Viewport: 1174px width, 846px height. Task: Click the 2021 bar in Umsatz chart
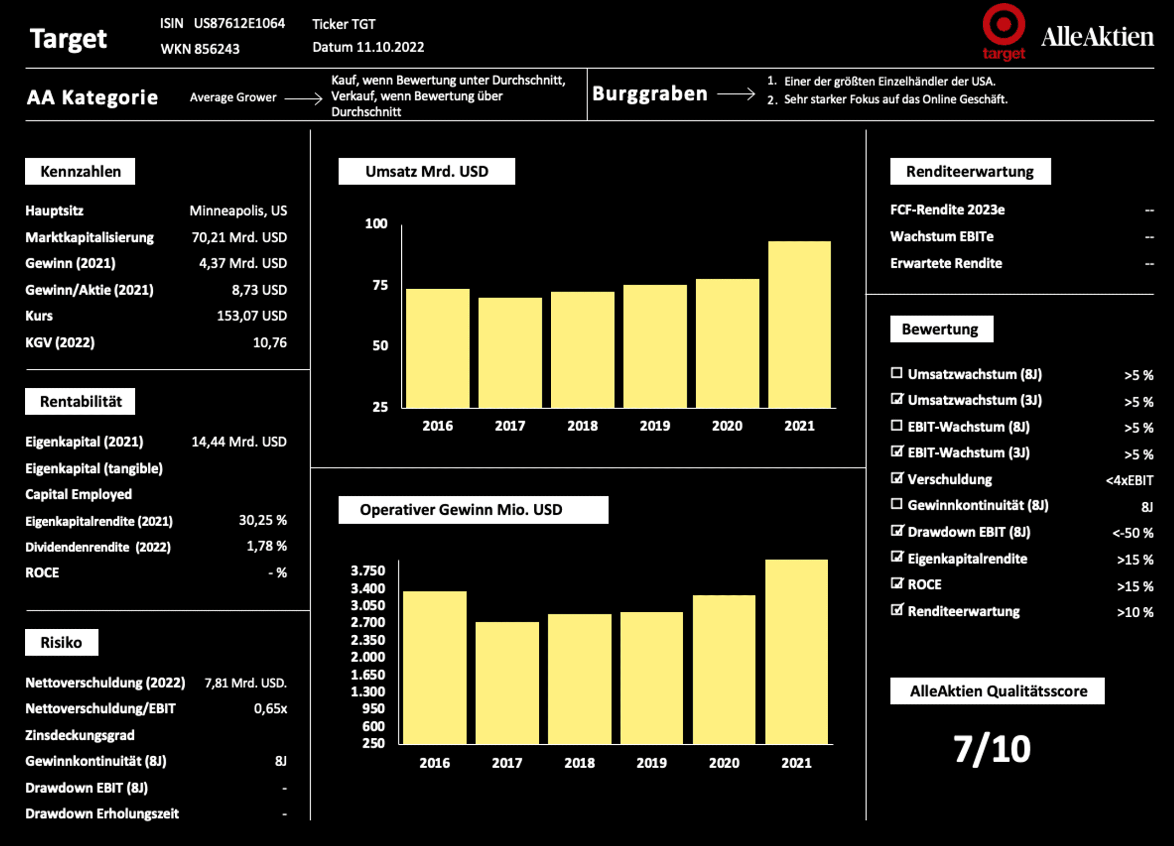(x=799, y=324)
